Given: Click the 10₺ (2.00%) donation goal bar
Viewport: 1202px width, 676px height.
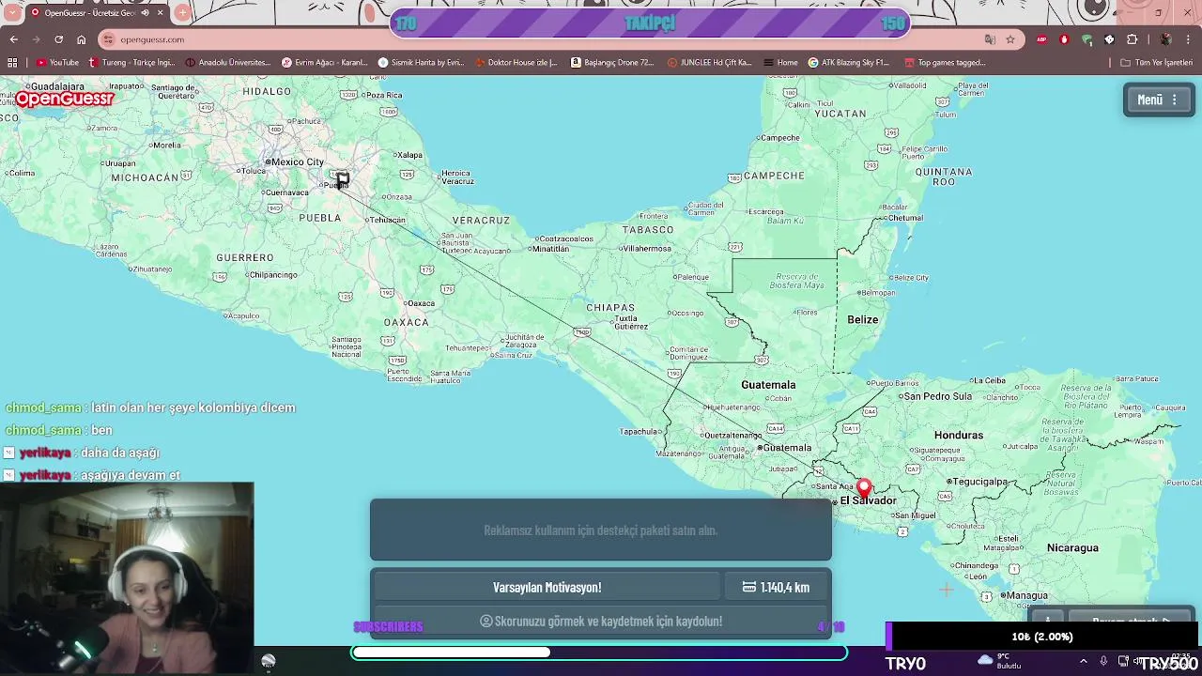Looking at the screenshot, I should point(1042,637).
